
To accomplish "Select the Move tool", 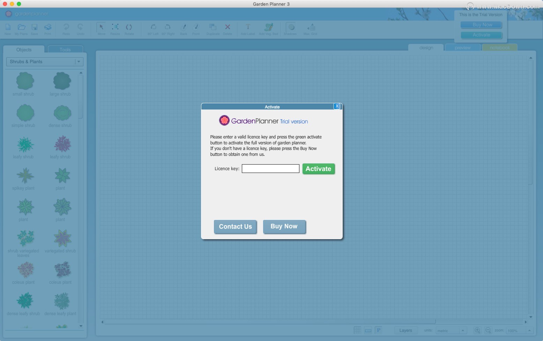I will 102,27.
